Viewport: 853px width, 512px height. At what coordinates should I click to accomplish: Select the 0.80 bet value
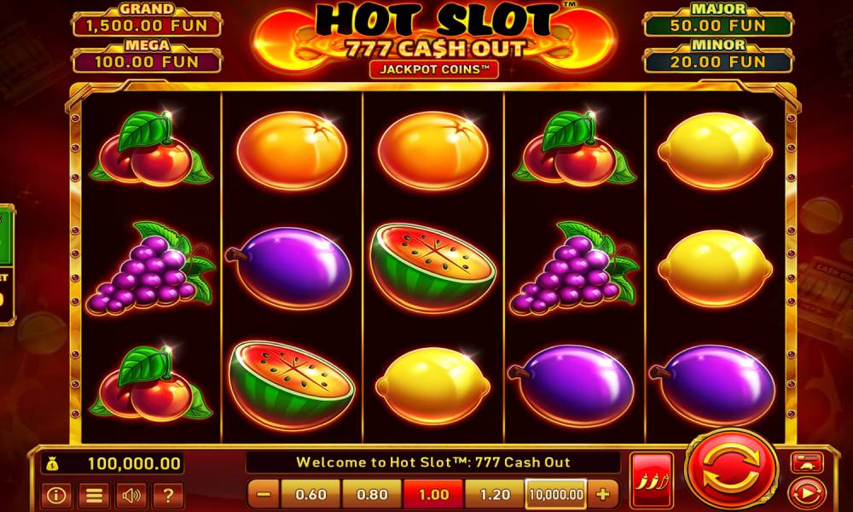tap(372, 494)
